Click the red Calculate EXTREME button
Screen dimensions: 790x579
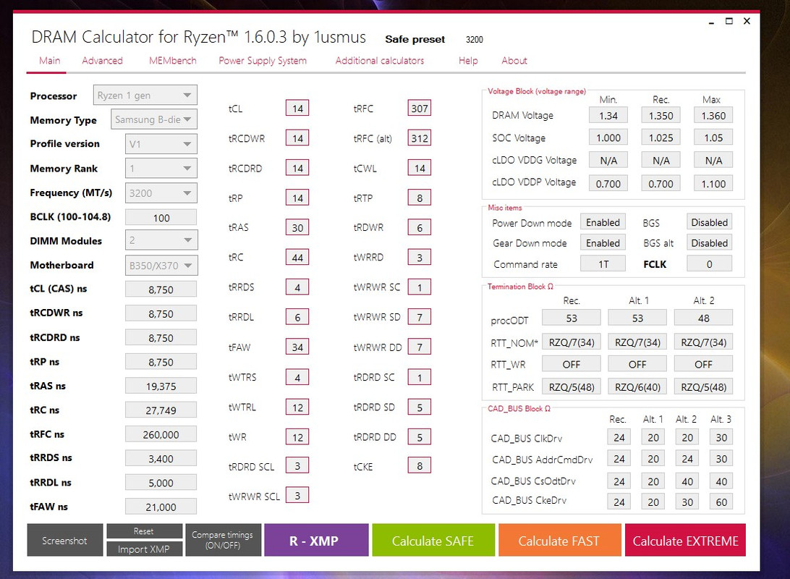point(685,540)
